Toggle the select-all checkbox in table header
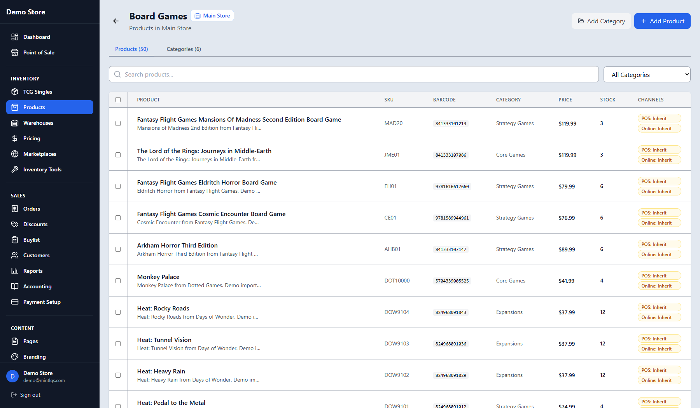Image resolution: width=700 pixels, height=408 pixels. coord(118,100)
